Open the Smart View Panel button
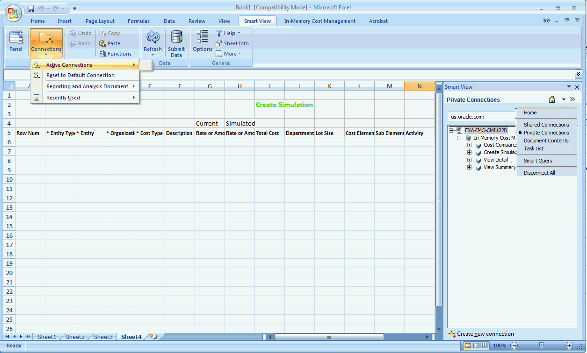This screenshot has height=353, width=587. click(16, 41)
